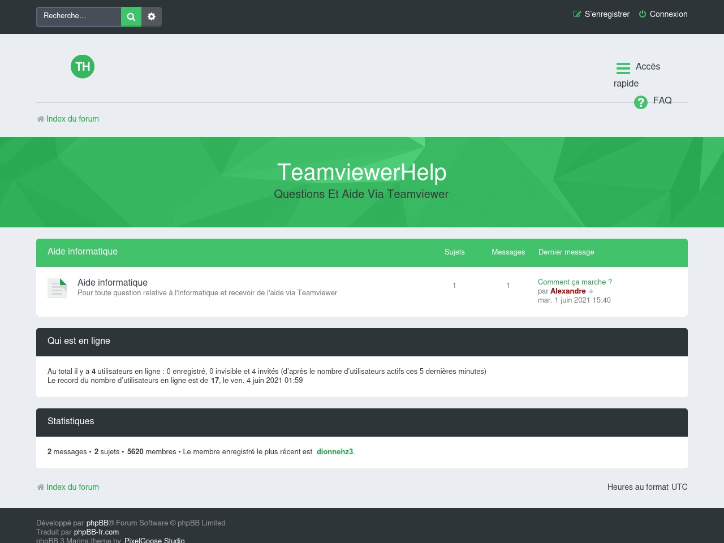
Task: Go to top Index du forum breadcrumb
Action: 72,119
